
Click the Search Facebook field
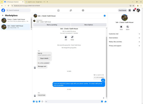(18, 10)
